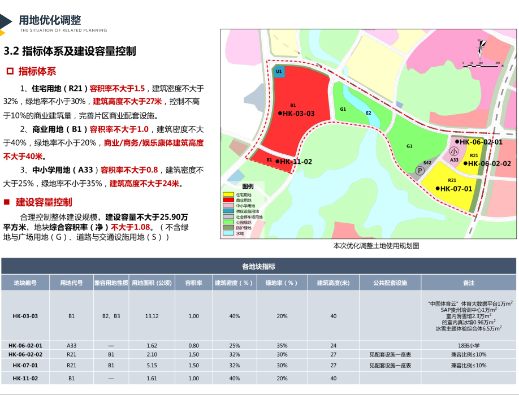Viewport: 519px width, 395px height.
Task: Click the circled 小 school symbol on map
Action: pyautogui.click(x=454, y=151)
